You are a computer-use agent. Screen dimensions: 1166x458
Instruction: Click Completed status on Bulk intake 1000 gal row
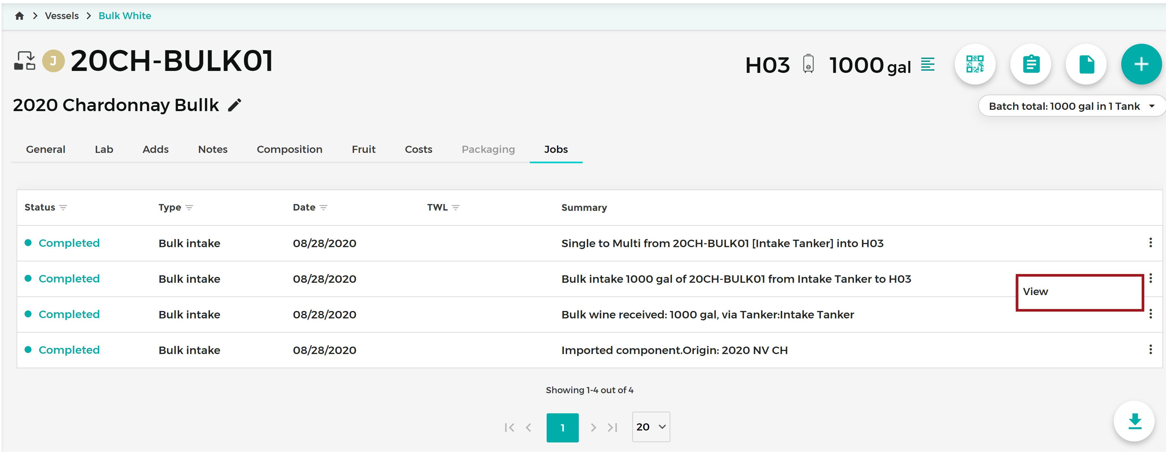click(x=69, y=279)
